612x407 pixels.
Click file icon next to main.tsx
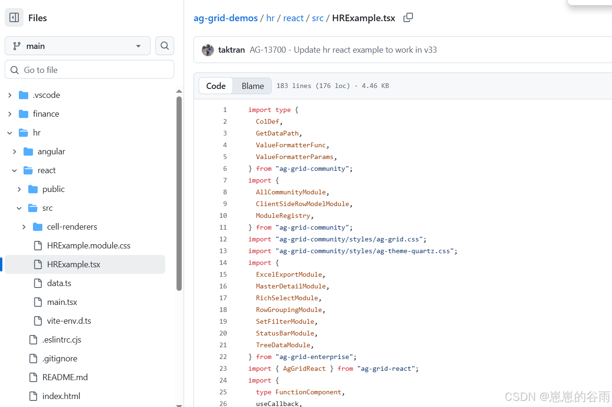(x=38, y=302)
